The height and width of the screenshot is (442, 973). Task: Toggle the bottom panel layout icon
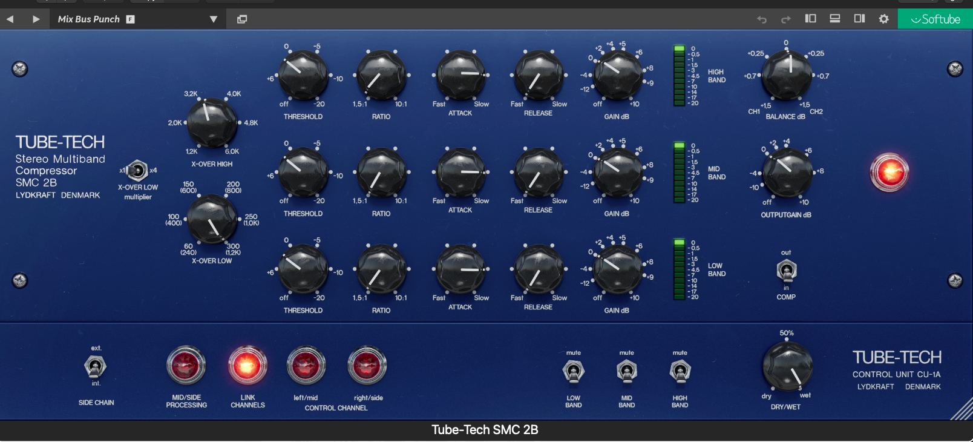pos(835,19)
